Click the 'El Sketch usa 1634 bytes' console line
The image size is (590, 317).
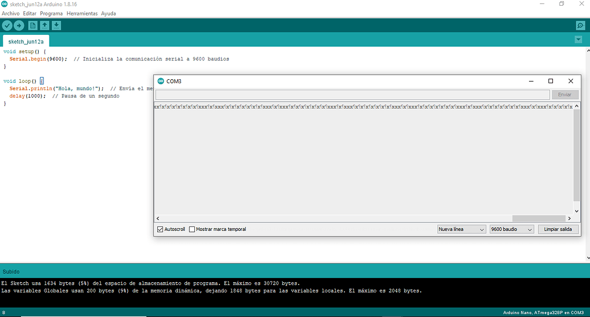(150, 283)
